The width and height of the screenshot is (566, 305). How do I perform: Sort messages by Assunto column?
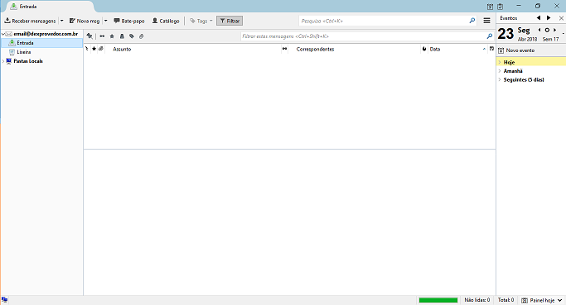click(122, 49)
